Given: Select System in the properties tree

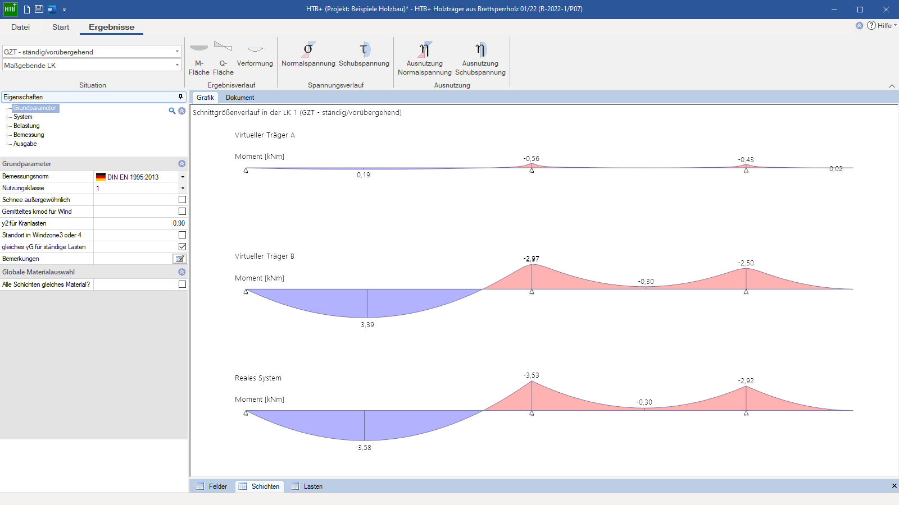Looking at the screenshot, I should point(22,117).
